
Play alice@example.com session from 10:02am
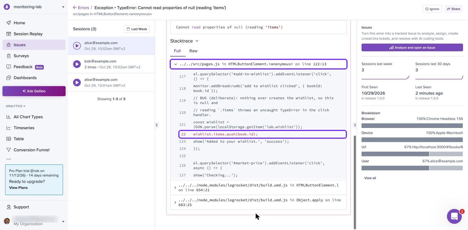77,46
